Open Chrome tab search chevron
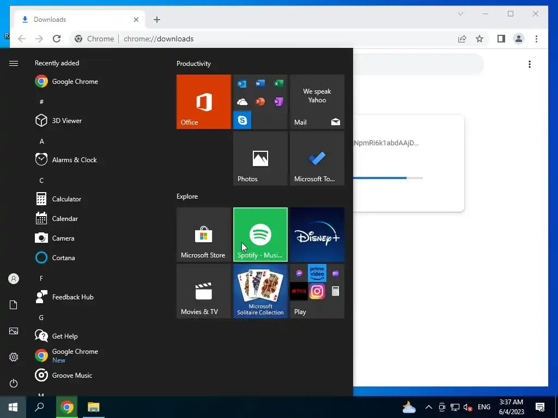 pos(460,14)
